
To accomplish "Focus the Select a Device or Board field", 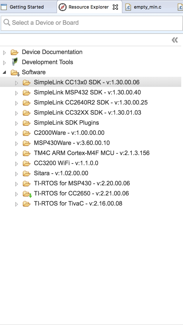I will (91, 23).
